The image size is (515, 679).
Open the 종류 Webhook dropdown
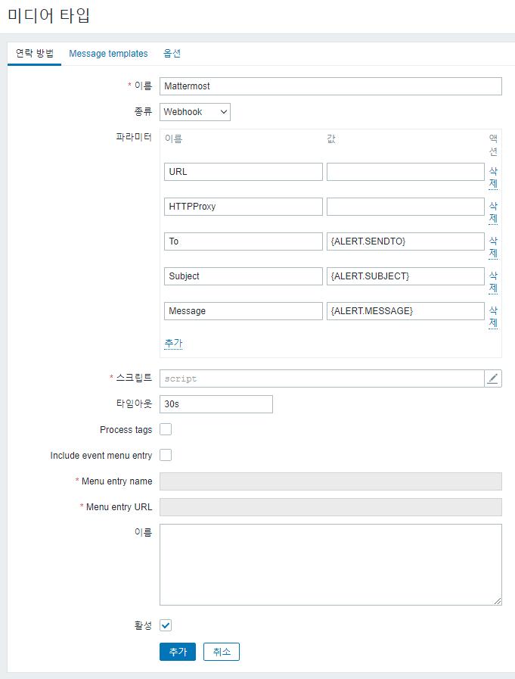(x=195, y=112)
